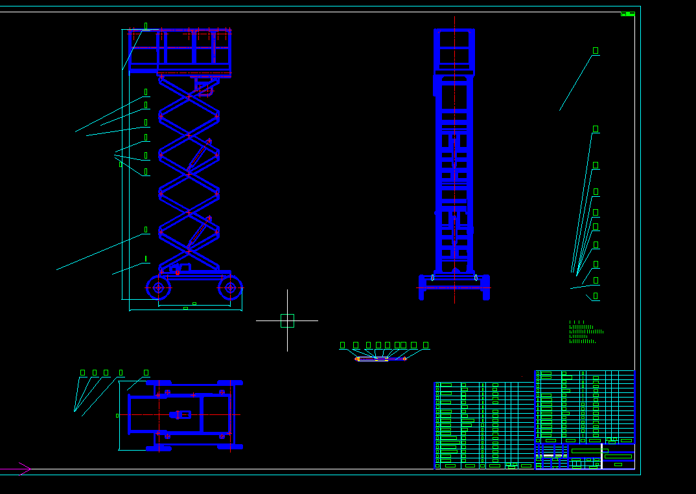Pick the pump unit at the plan view center
The height and width of the screenshot is (494, 696).
[180, 414]
